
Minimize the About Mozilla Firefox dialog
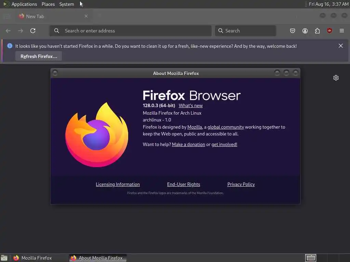click(277, 73)
